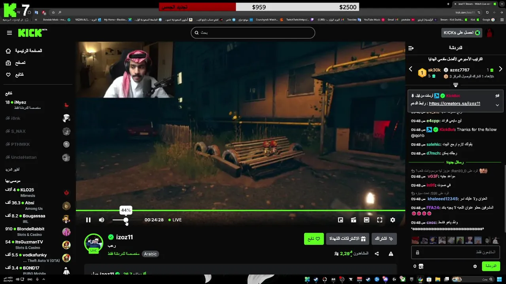Screen dimensions: 506x284
Task: Select the iNyez channel in the following list
Action: coord(38,105)
